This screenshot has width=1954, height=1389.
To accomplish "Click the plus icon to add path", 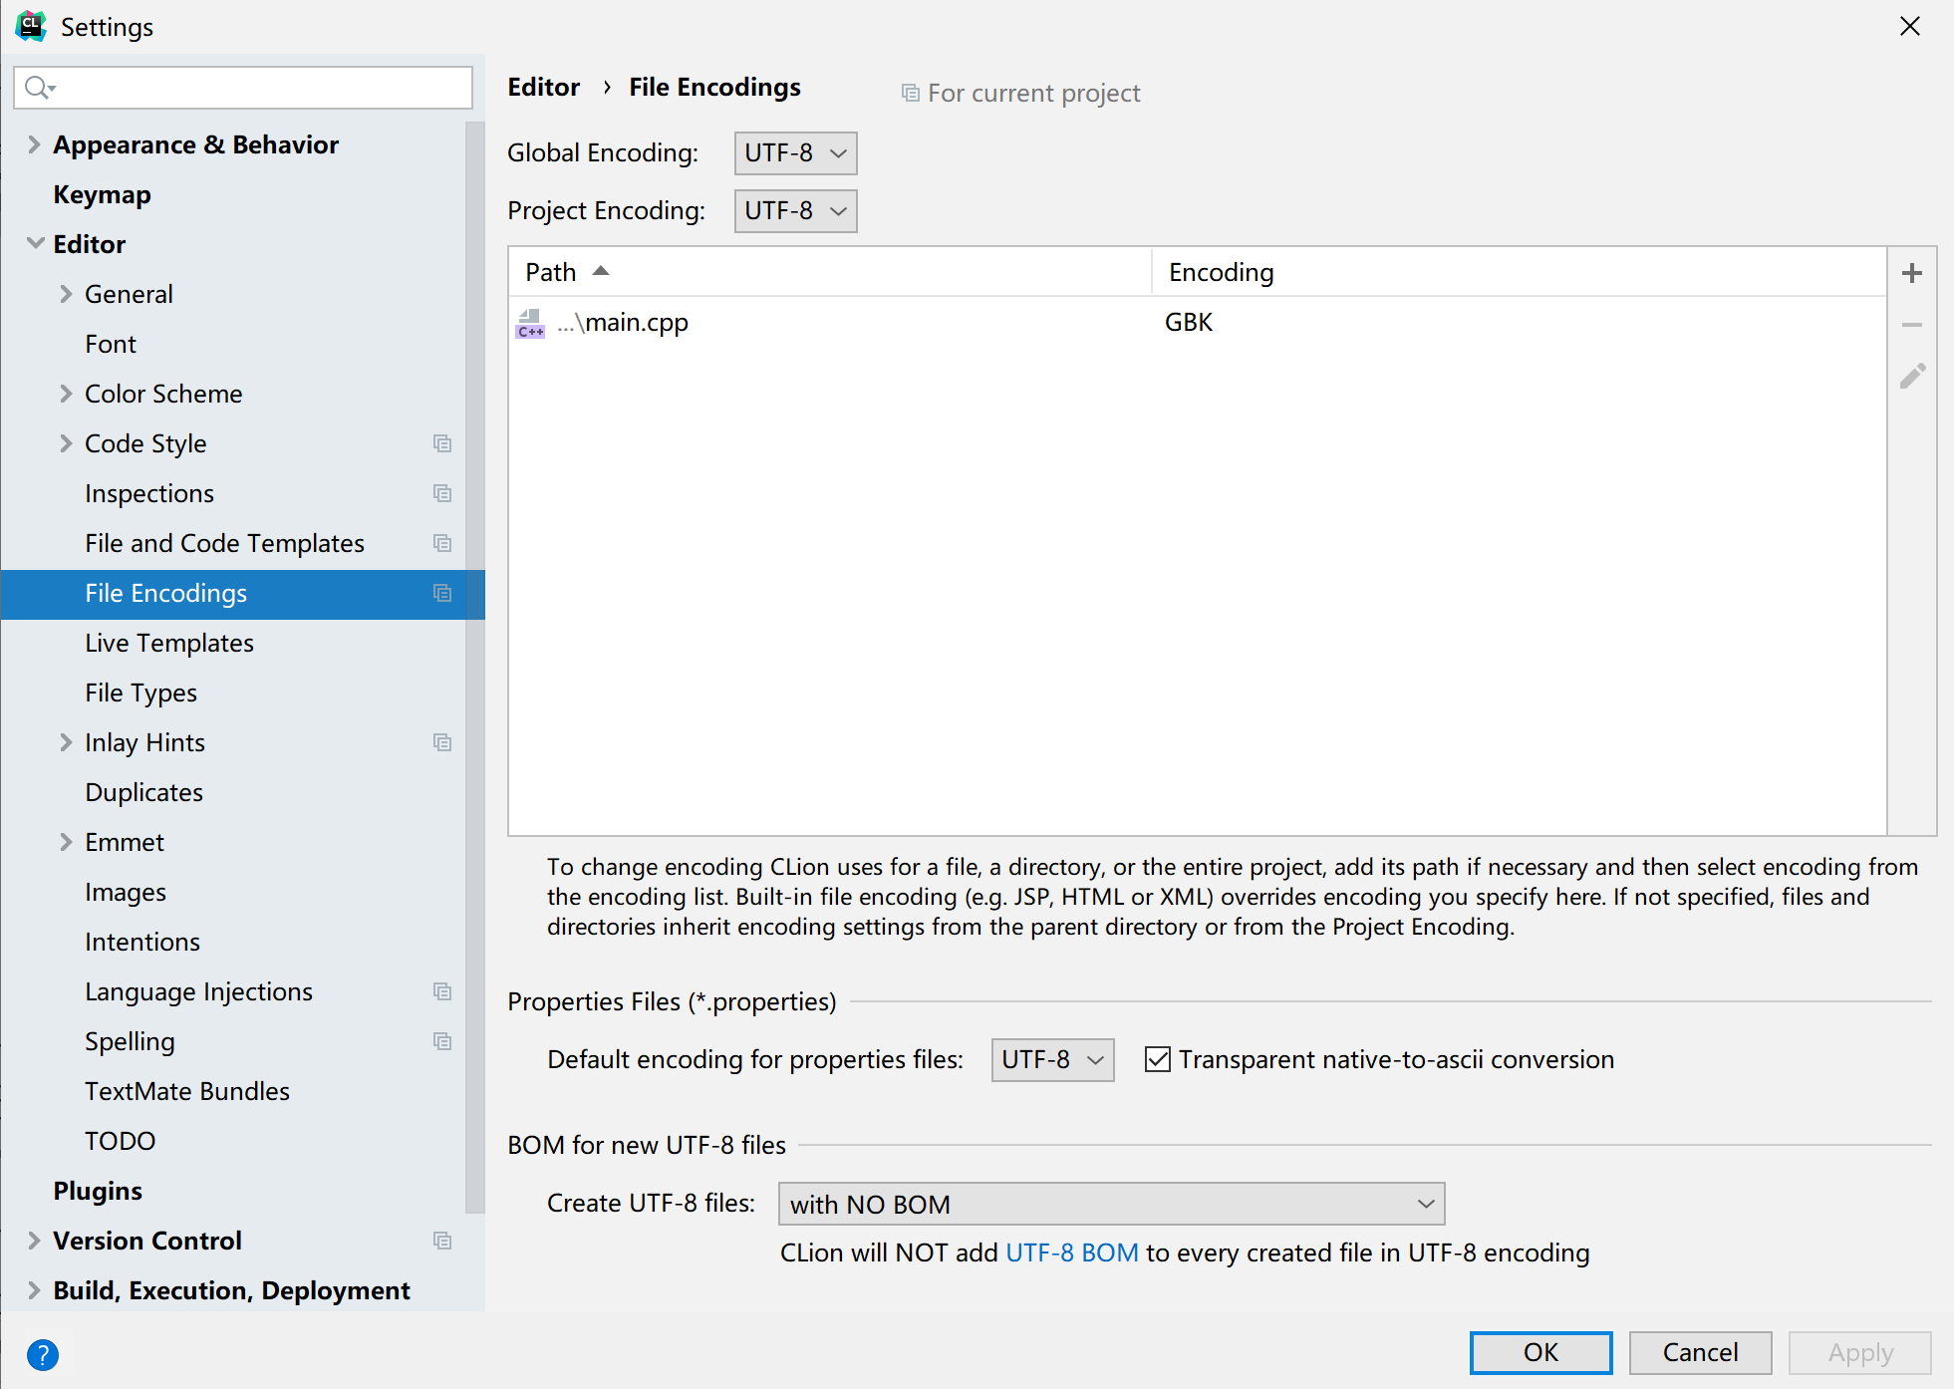I will click(1911, 273).
